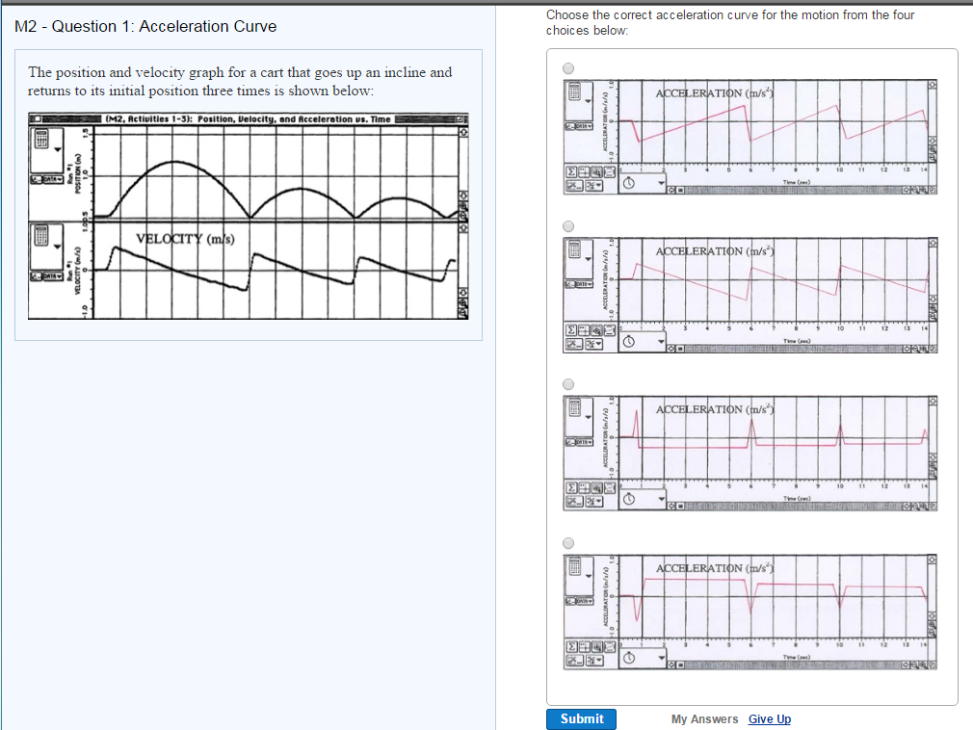Click horizontal scrollbar under second acceleration graph

793,348
